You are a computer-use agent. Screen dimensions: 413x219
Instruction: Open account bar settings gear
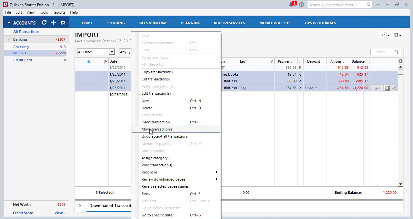tap(63, 23)
